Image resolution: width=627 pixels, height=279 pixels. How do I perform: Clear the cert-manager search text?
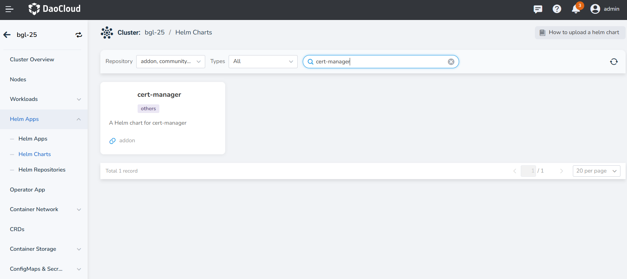(451, 62)
